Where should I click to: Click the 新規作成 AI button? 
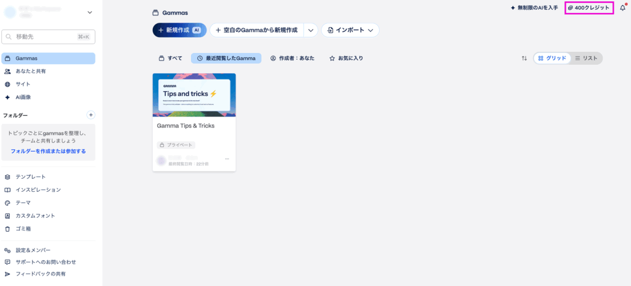tap(179, 30)
